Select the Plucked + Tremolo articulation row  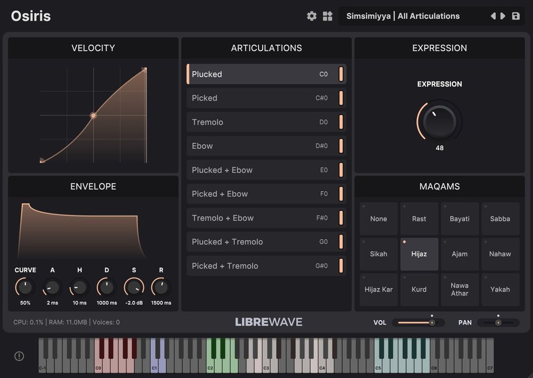click(x=259, y=242)
